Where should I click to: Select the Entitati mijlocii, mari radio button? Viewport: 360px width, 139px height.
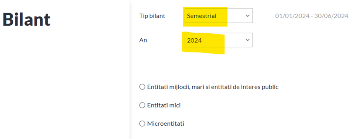[142, 87]
